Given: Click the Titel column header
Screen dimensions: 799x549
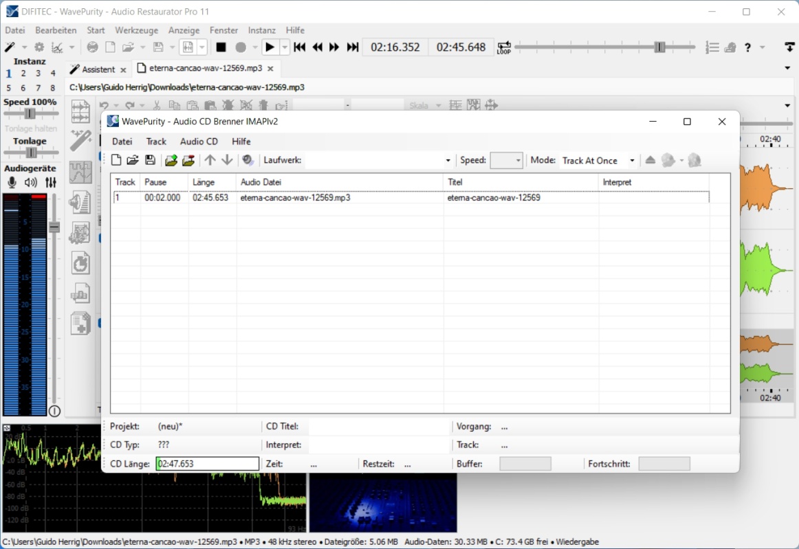Looking at the screenshot, I should pyautogui.click(x=521, y=182).
